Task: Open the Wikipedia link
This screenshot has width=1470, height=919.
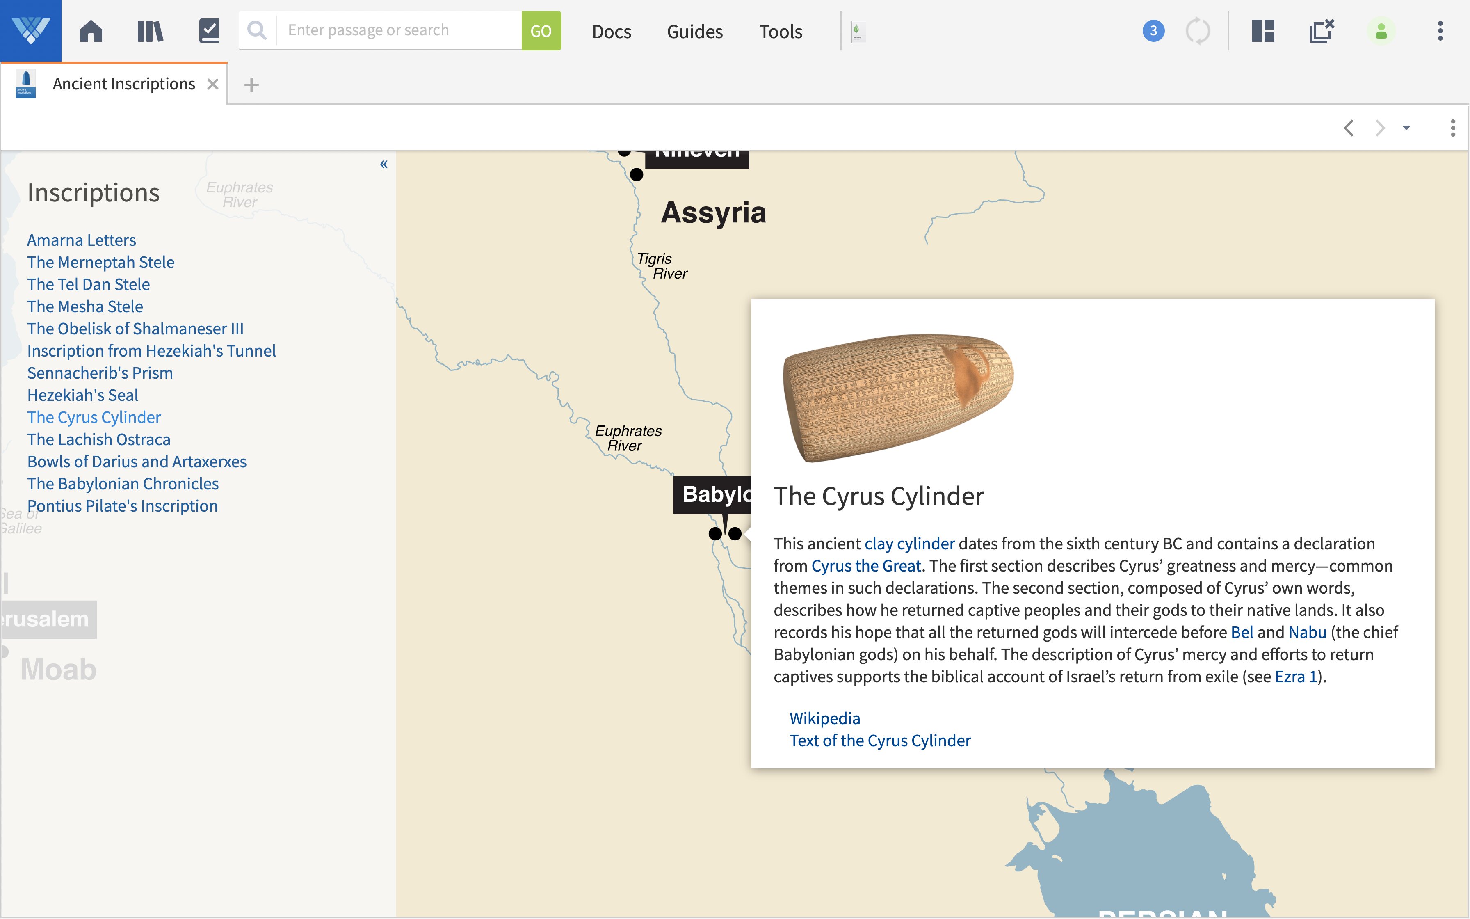Action: 825,718
